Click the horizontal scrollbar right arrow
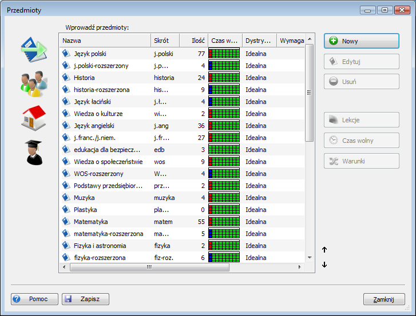The image size is (416, 316). tap(299, 267)
